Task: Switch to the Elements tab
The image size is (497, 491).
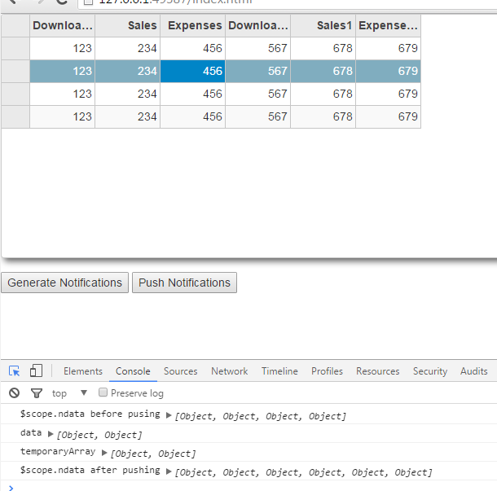Action: [83, 371]
